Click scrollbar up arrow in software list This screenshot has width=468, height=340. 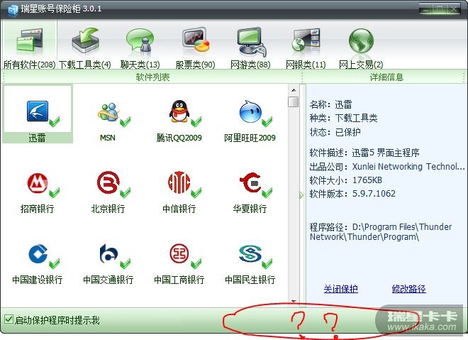[294, 90]
